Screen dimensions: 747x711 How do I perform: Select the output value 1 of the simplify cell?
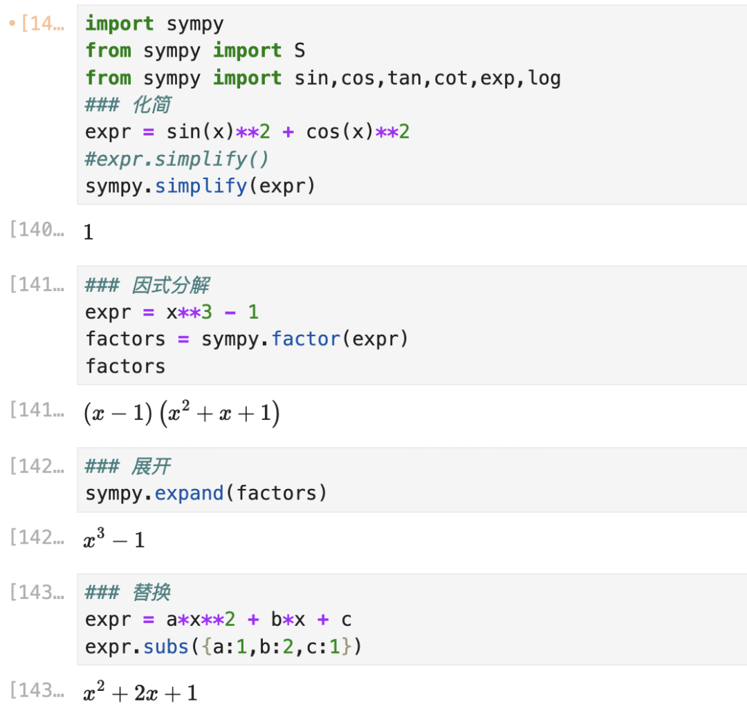(x=89, y=232)
